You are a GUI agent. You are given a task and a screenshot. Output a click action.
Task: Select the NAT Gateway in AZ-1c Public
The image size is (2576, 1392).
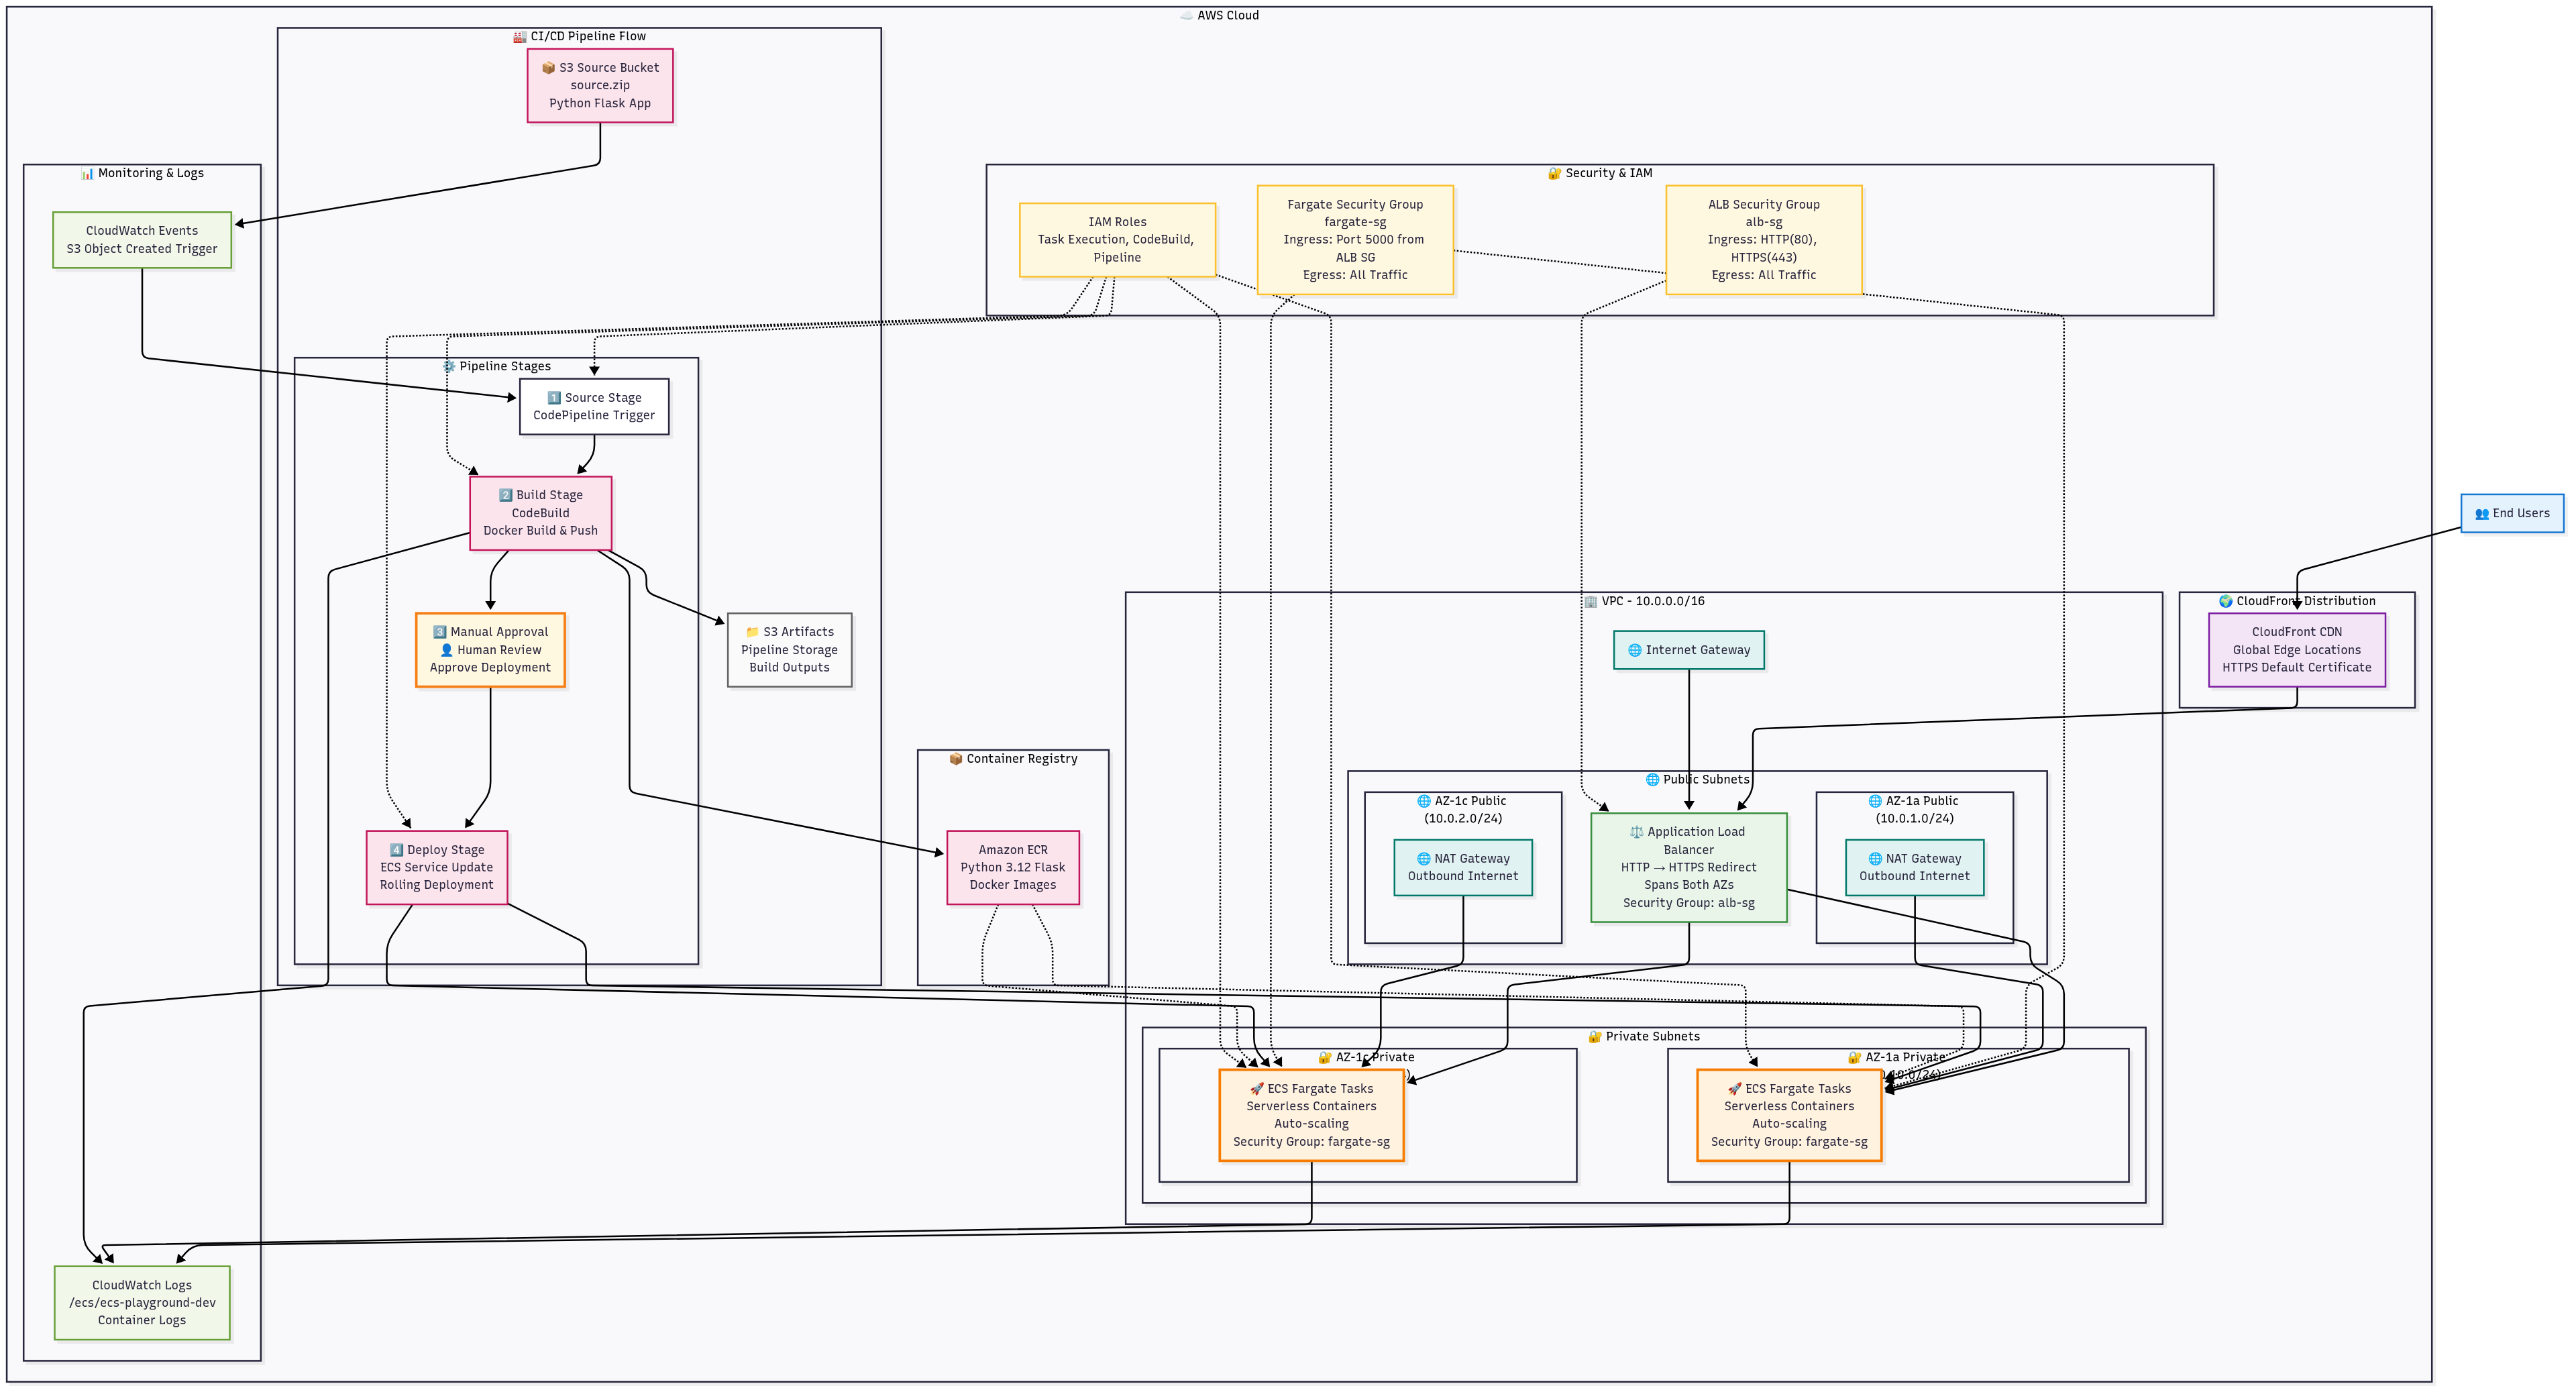point(1463,868)
